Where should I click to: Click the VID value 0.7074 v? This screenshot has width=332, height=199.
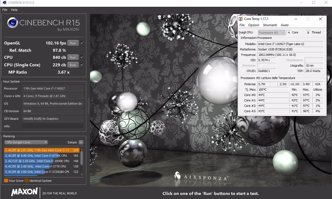(x=267, y=60)
